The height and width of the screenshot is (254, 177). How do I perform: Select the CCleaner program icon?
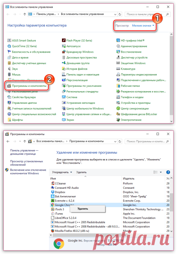coord(53,183)
